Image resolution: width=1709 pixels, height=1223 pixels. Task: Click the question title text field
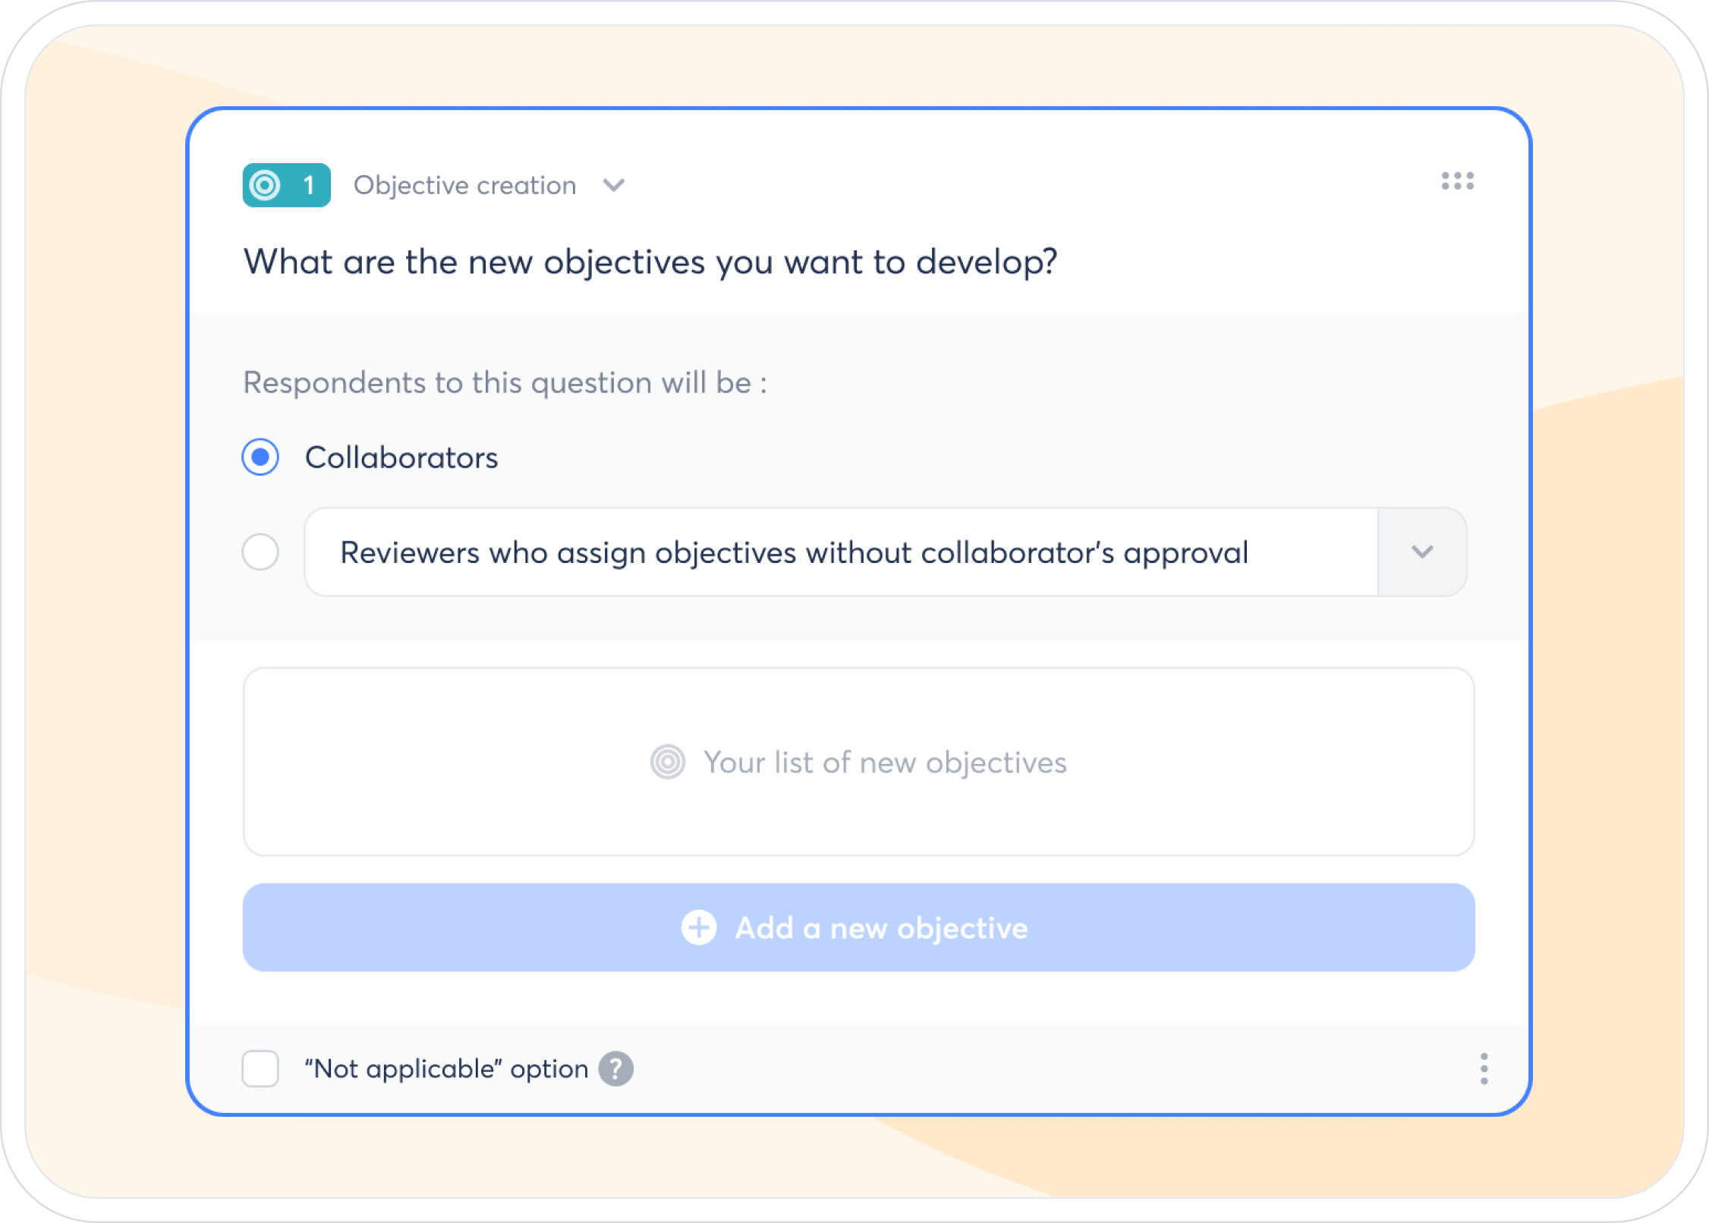(650, 262)
